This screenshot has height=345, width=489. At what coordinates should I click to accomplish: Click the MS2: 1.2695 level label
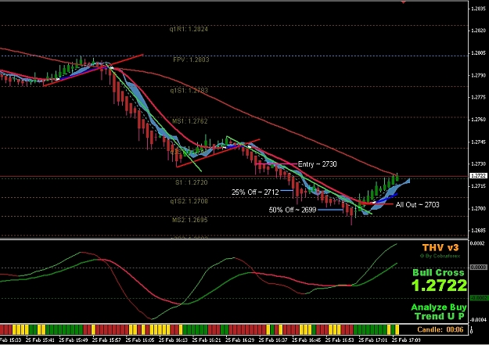pos(189,220)
